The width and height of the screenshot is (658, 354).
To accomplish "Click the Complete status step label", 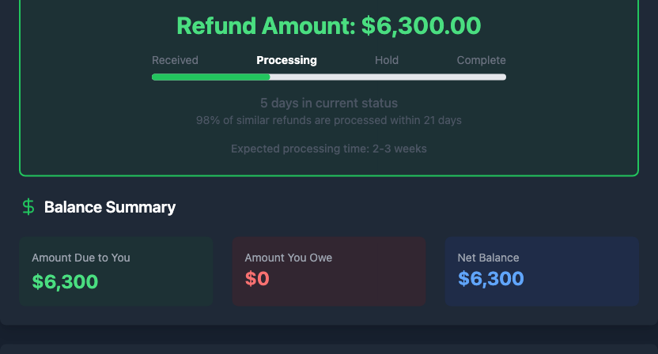I will 481,60.
